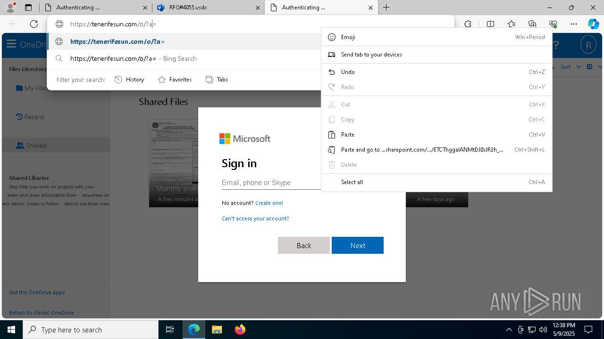Open the Windows Start menu

coord(11,330)
